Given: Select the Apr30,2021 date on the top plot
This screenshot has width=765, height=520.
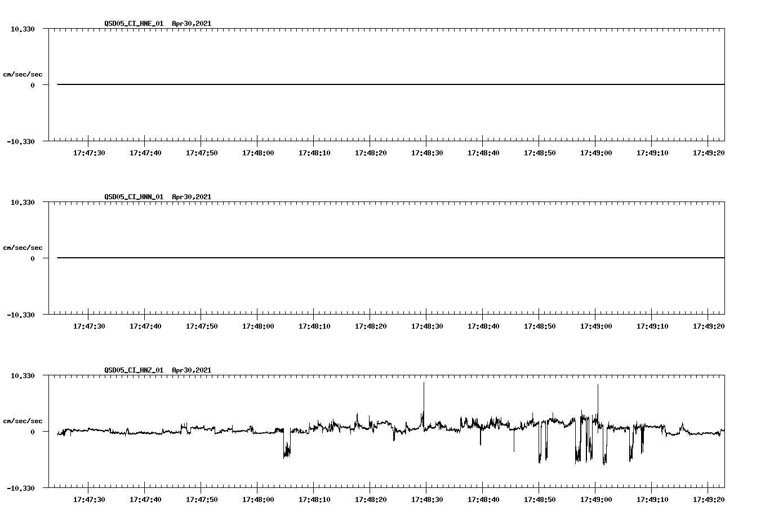Looking at the screenshot, I should (192, 24).
